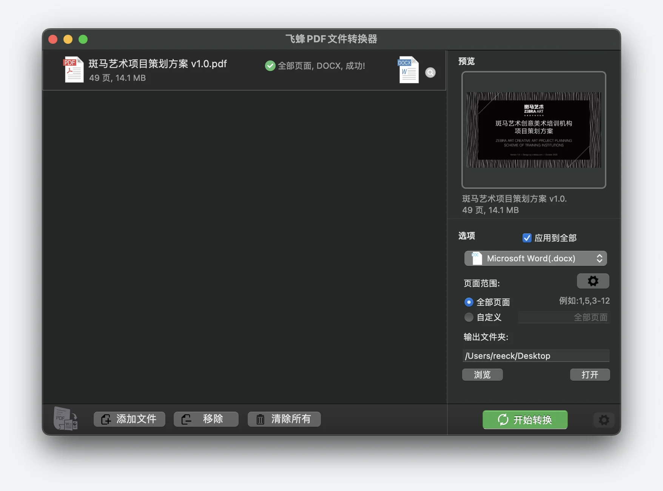Click the green success checkmark icon
The image size is (663, 491).
[x=270, y=66]
